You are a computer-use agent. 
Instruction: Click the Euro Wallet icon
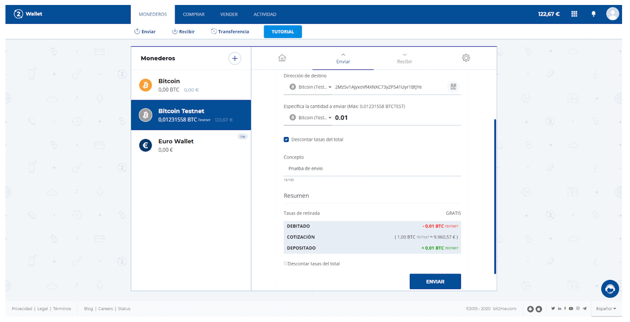click(145, 145)
